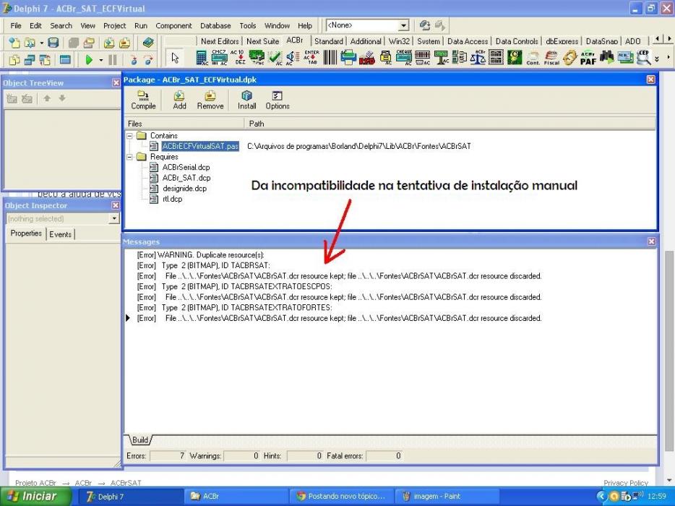Screen dimensions: 675x506
Task: Open the Events tab in Object Inspector
Action: [x=60, y=234]
